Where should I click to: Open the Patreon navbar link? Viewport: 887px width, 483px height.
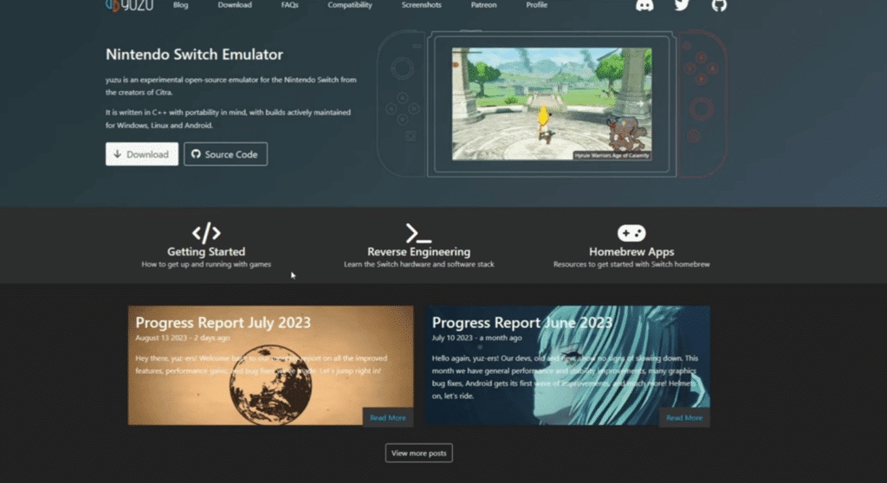tap(483, 5)
